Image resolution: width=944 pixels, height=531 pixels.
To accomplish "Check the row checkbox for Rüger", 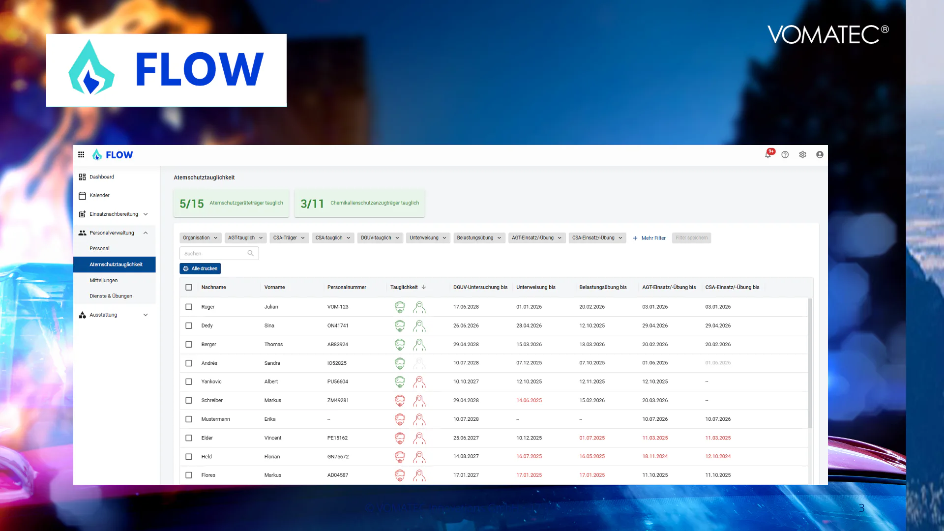I will [189, 307].
